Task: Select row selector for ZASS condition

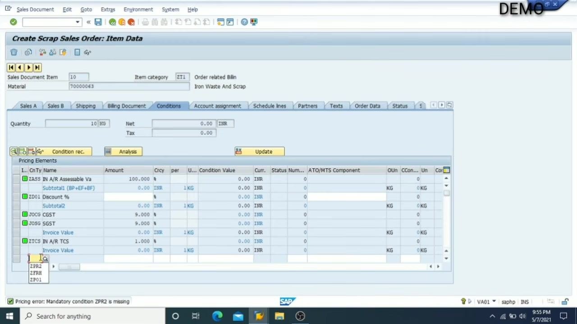Action: 17,179
